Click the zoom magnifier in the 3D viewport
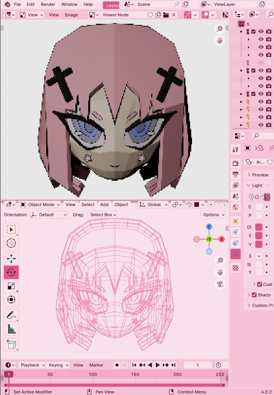274x395 pixels. 220,260
